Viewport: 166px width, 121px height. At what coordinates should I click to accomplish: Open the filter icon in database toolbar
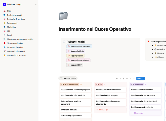click(x=117, y=79)
